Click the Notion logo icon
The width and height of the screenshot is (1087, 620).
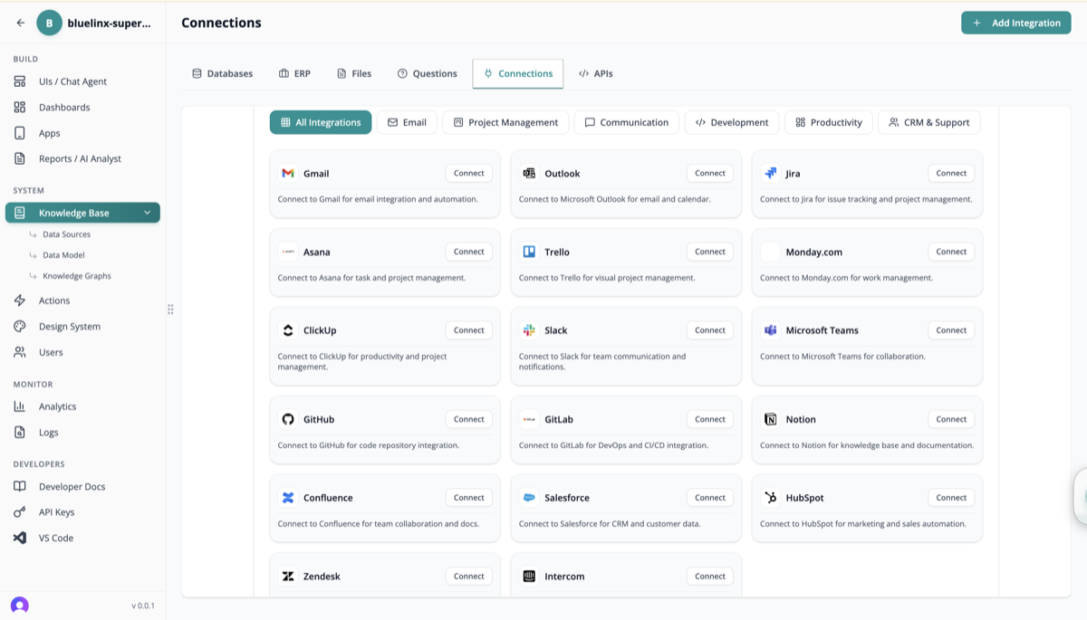tap(770, 419)
